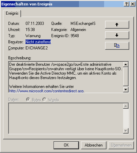137x153 pixels.
Task: Click the Abbrechen button
Action: [x=94, y=145]
